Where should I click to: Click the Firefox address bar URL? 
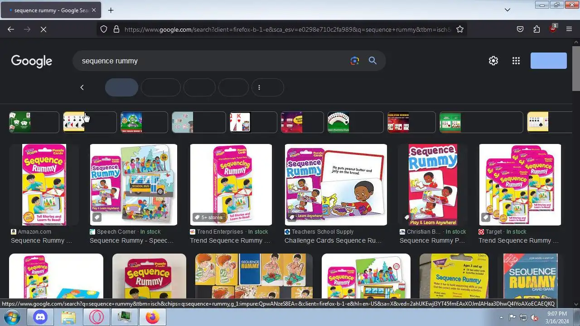[288, 29]
